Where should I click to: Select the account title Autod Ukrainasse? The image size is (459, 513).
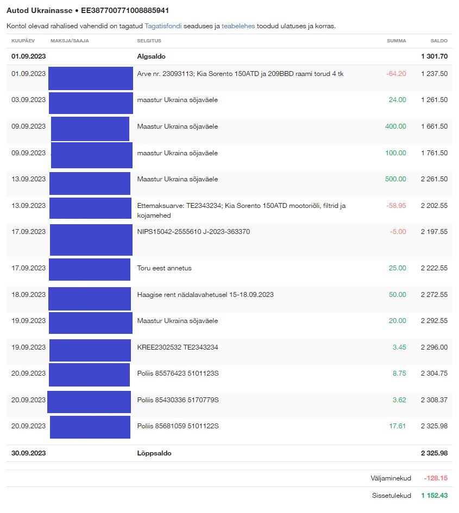(x=40, y=10)
